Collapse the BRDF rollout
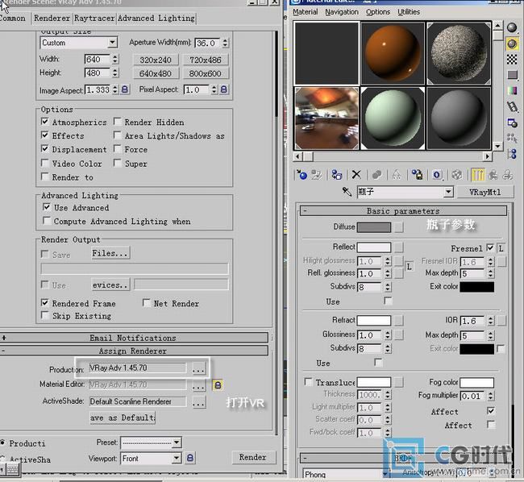 pyautogui.click(x=403, y=458)
